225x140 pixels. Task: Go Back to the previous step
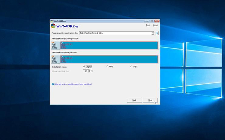[x=134, y=100]
